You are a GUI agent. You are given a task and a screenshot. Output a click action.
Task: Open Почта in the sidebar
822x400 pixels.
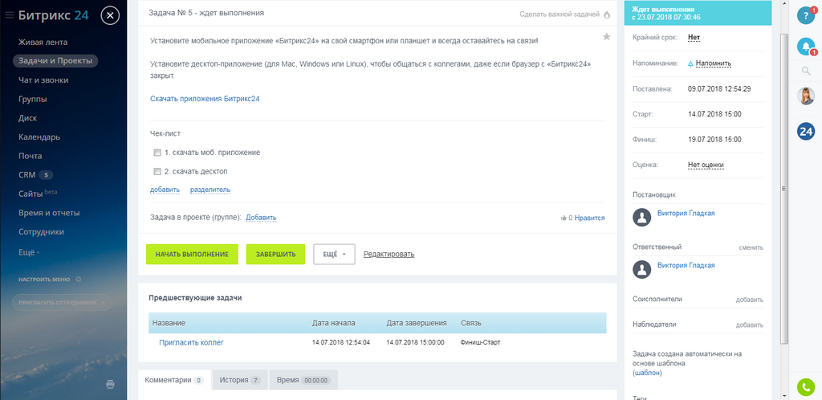pos(31,156)
